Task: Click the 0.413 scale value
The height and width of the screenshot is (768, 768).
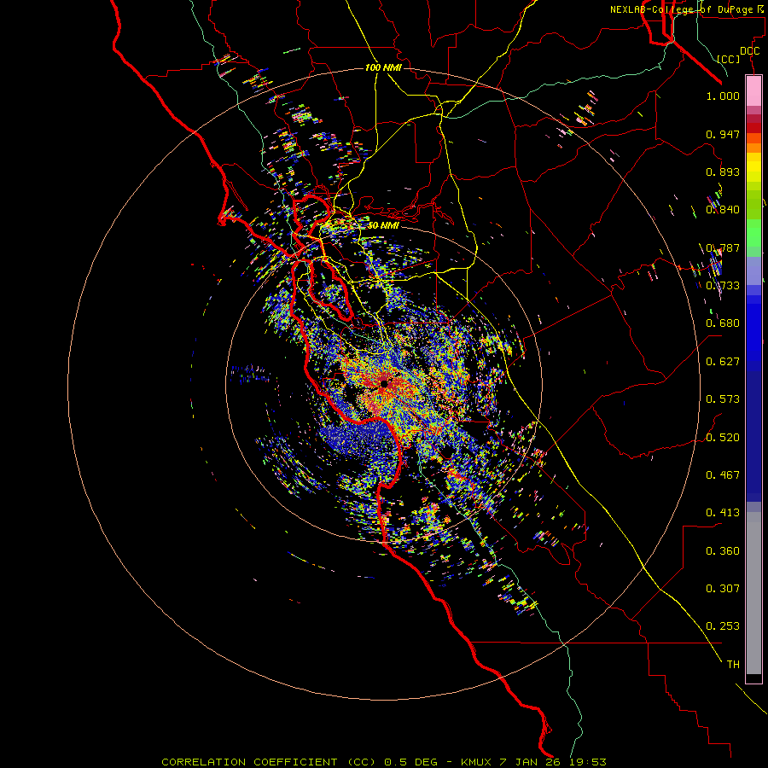Action: [x=723, y=513]
